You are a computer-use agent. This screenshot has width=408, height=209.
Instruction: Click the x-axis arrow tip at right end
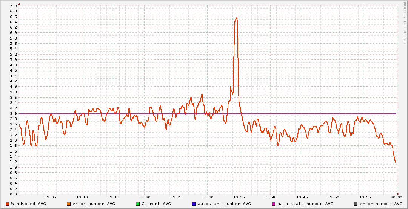pyautogui.click(x=397, y=194)
